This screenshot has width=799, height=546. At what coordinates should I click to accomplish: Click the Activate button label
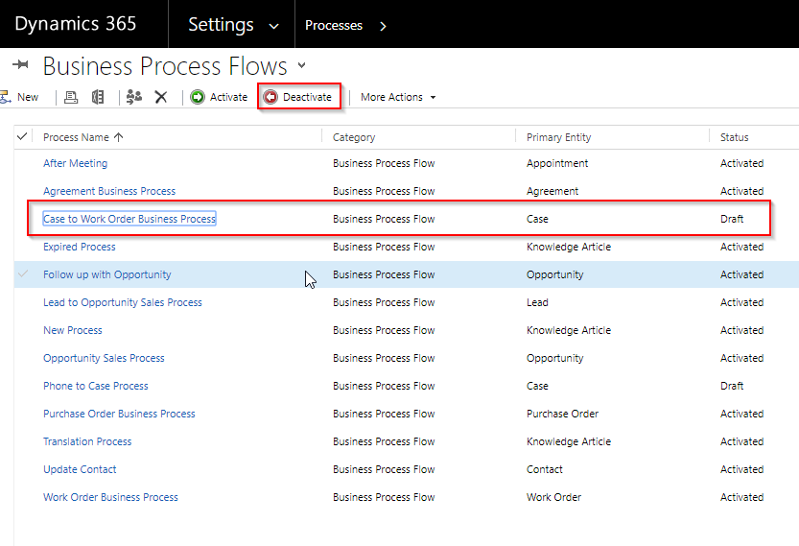[229, 97]
